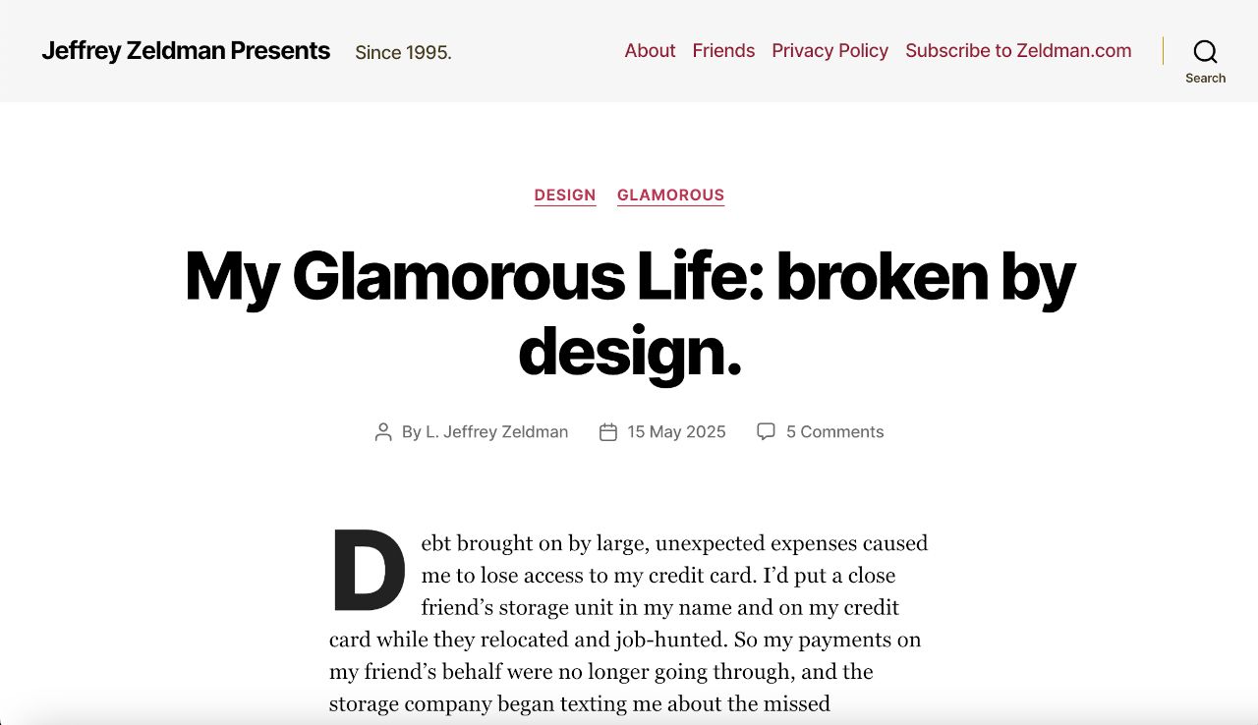1258x725 pixels.
Task: Click the magnifying glass search icon
Action: [x=1205, y=51]
